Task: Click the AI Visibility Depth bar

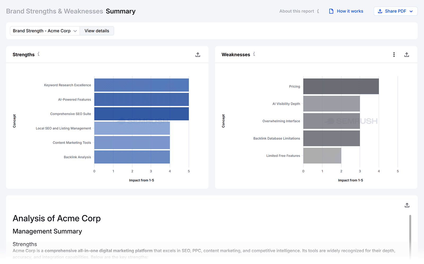Action: 332,104
